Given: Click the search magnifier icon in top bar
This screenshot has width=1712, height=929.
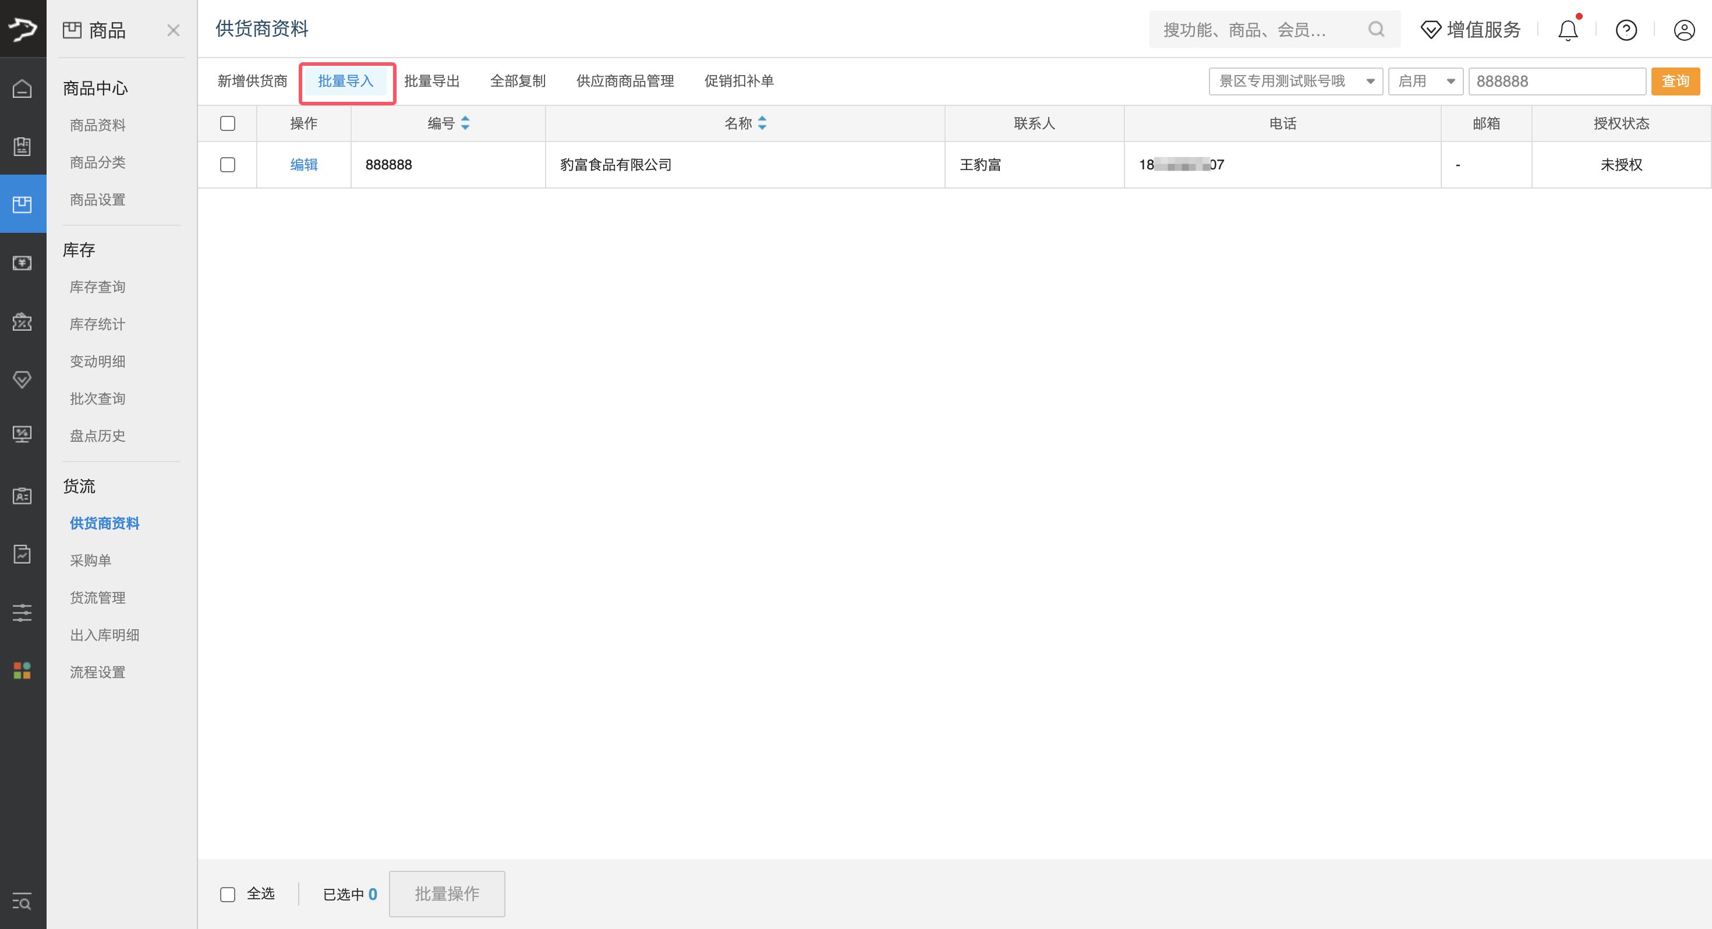Looking at the screenshot, I should pos(1375,29).
